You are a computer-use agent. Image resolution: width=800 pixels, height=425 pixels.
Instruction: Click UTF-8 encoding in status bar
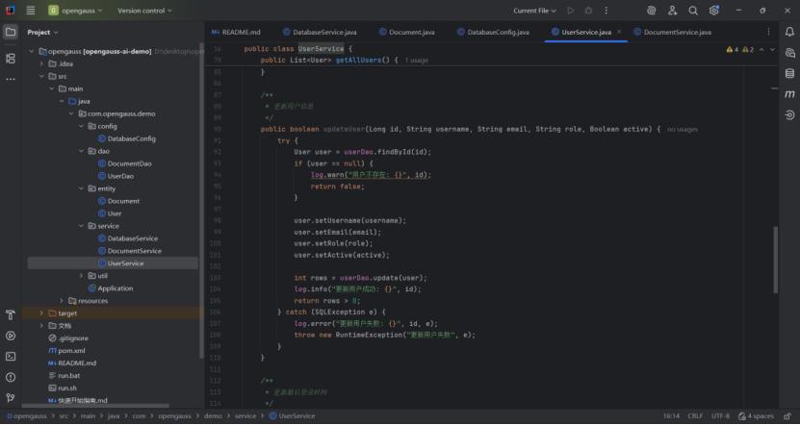pyautogui.click(x=720, y=415)
